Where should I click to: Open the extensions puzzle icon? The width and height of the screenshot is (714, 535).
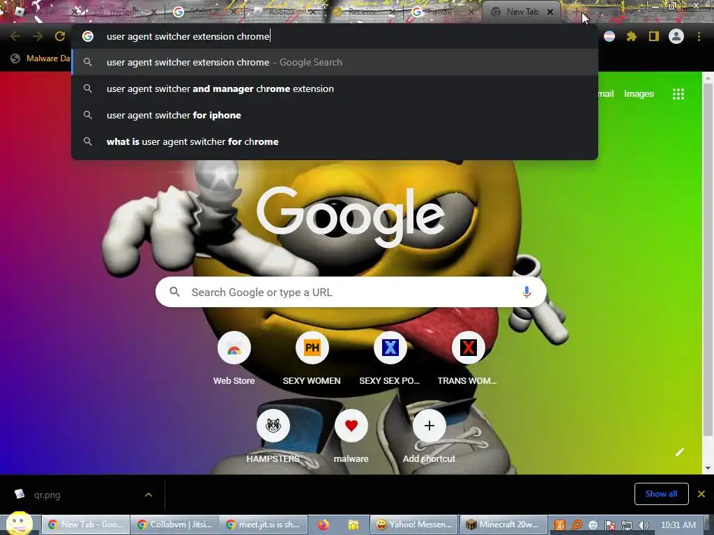coord(632,36)
